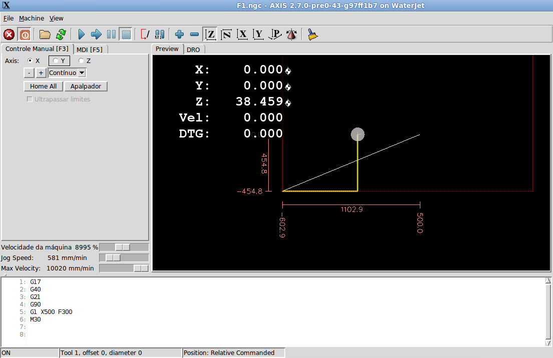Switch to side X view
The height and width of the screenshot is (358, 553).
tap(242, 34)
